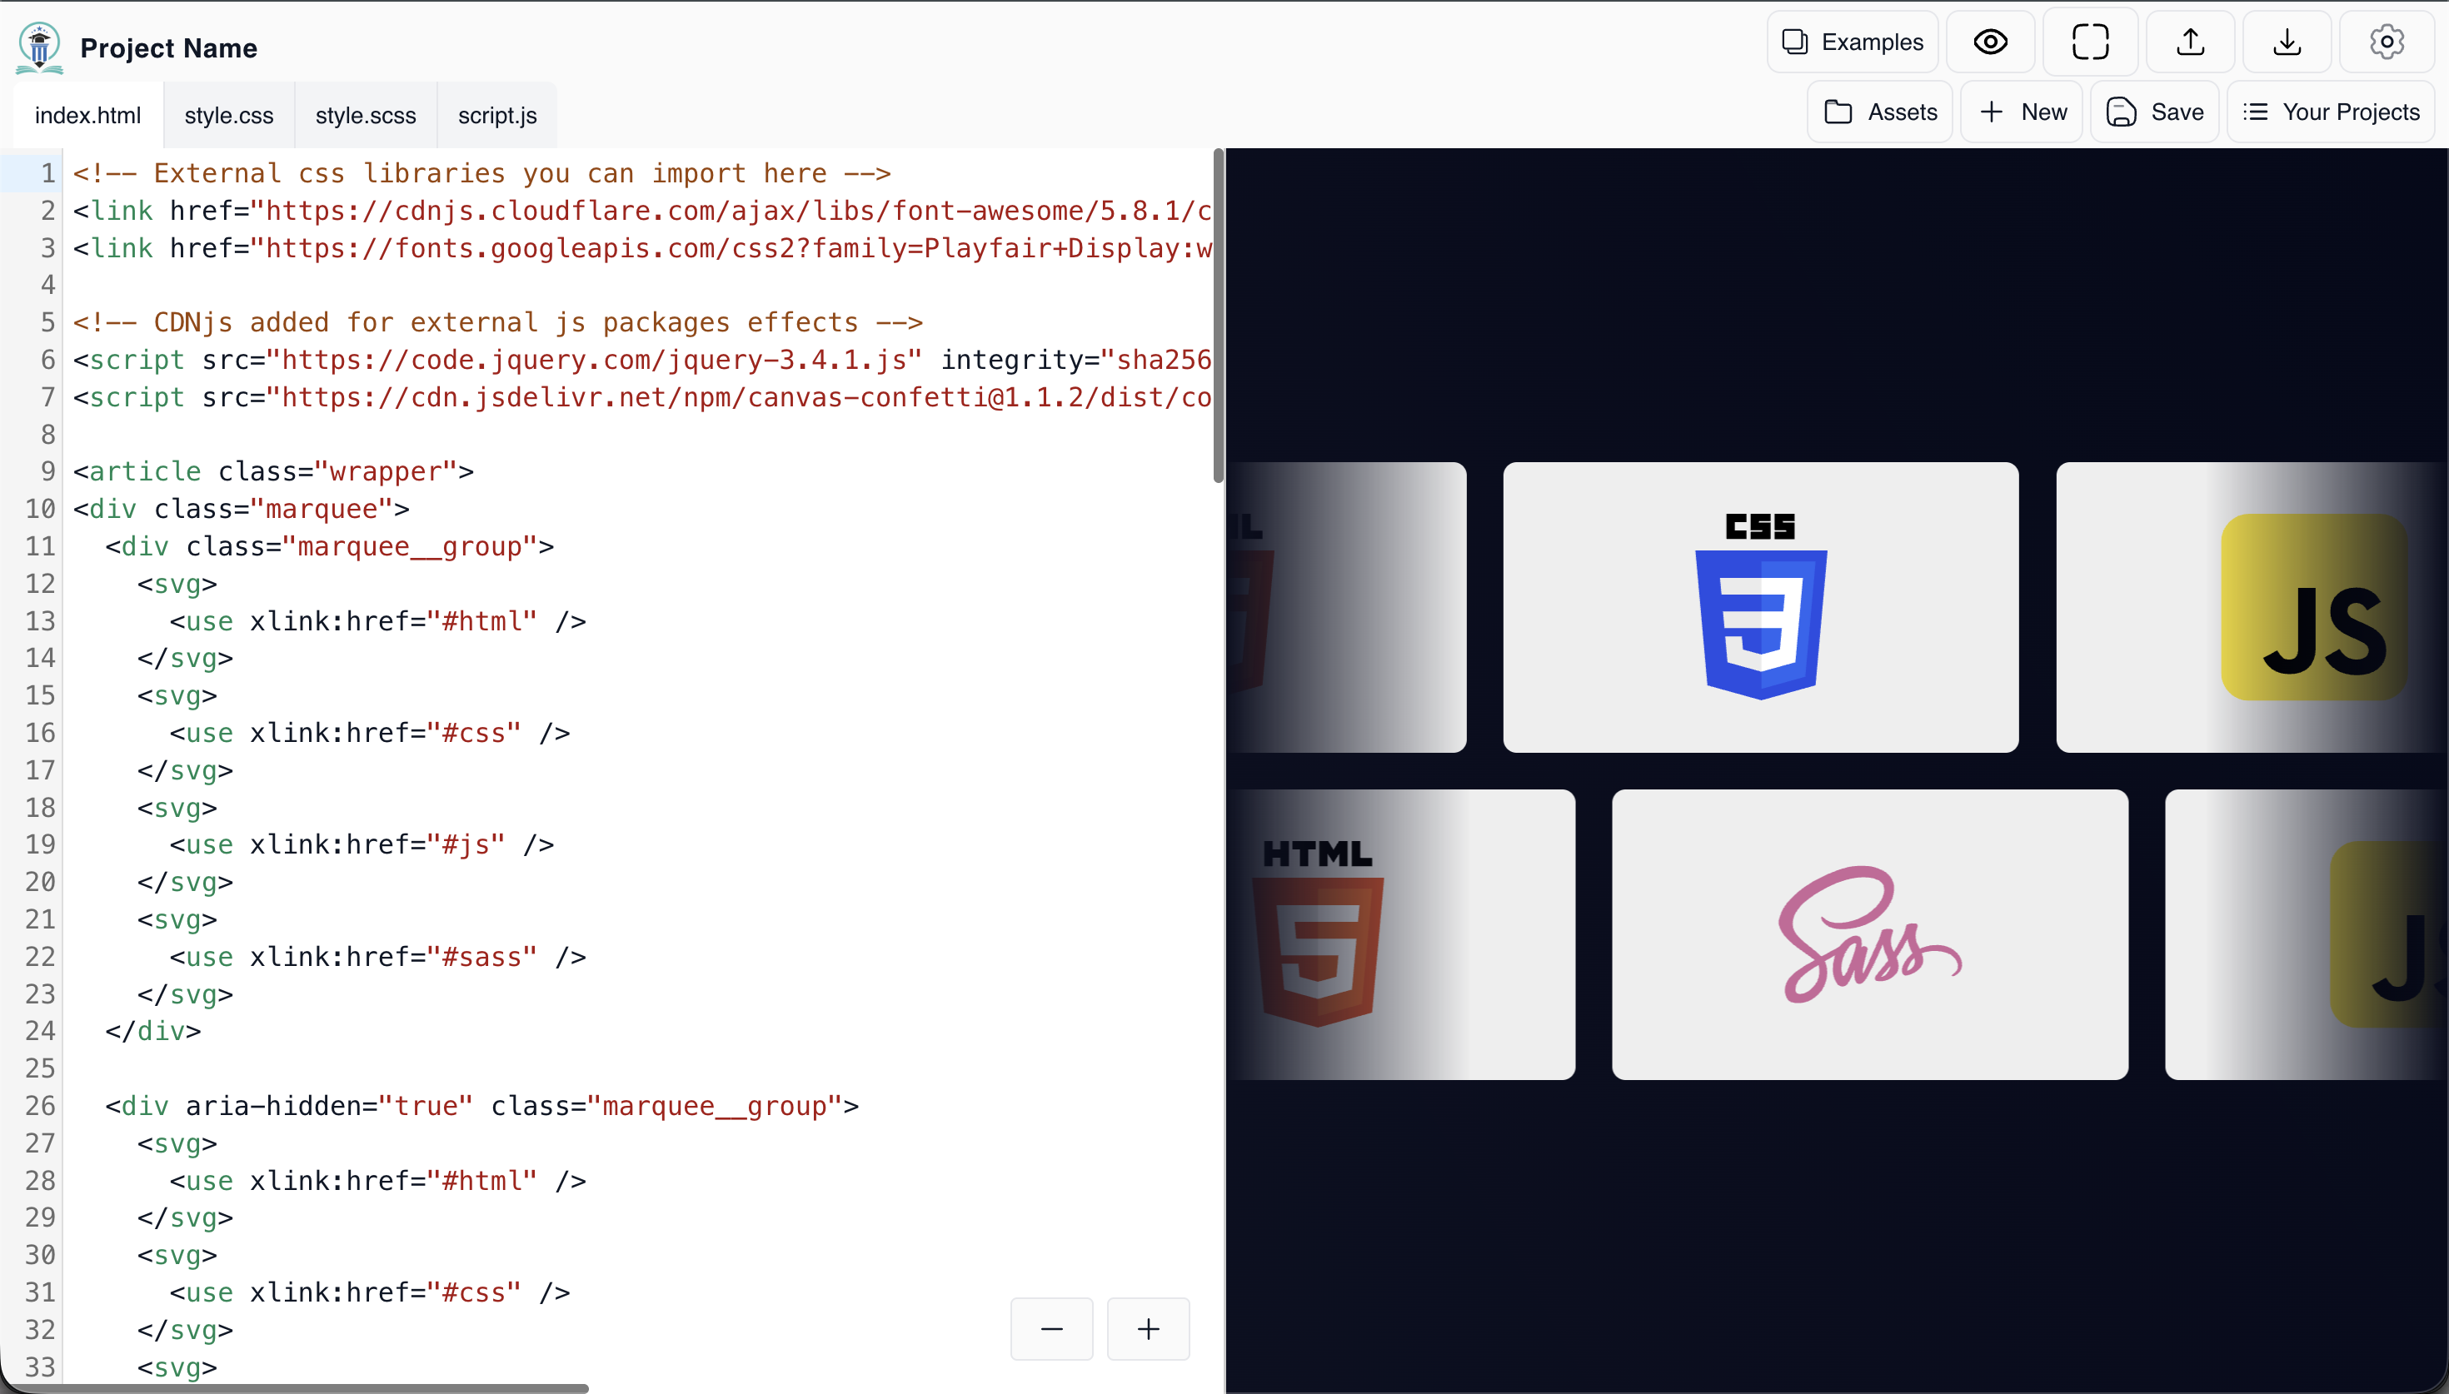Viewport: 2449px width, 1394px height.
Task: Save the current project
Action: 2155,112
